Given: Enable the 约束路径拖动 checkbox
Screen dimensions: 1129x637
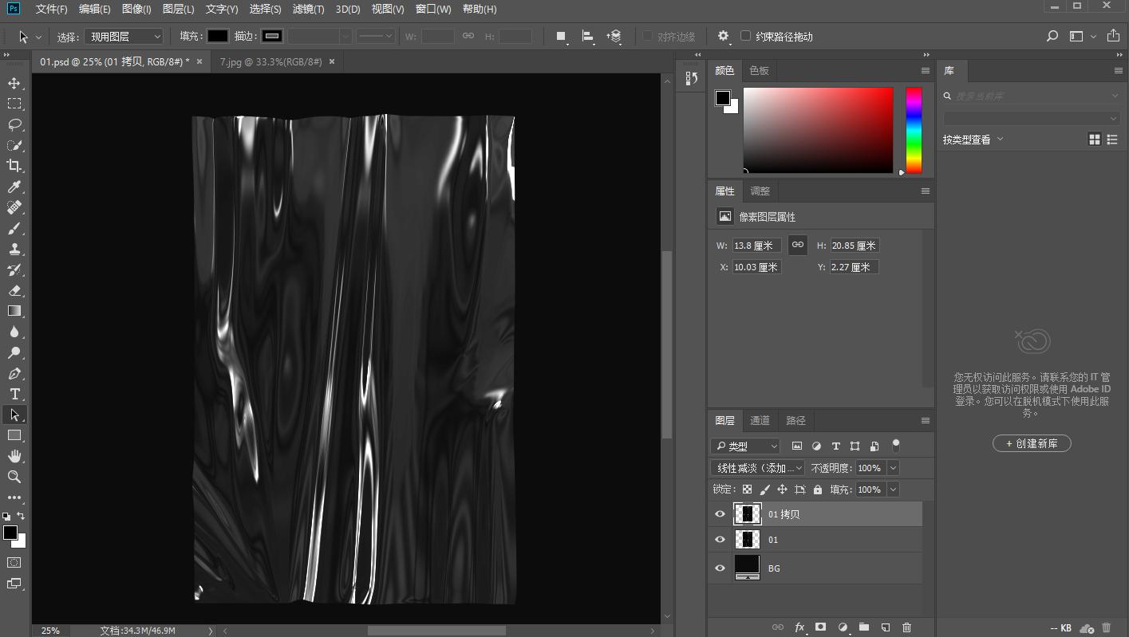Looking at the screenshot, I should tap(745, 36).
